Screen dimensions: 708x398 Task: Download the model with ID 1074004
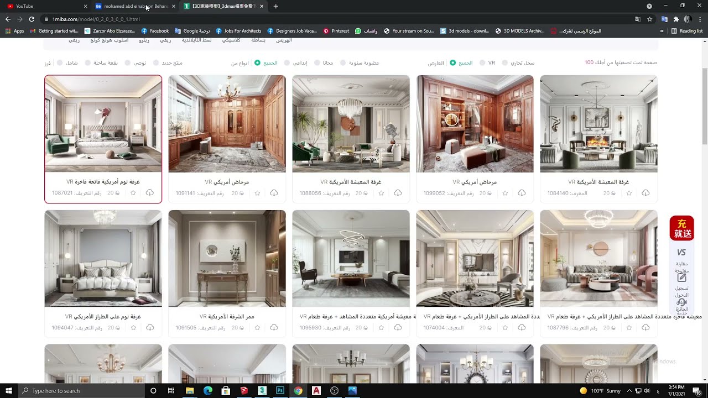click(521, 328)
